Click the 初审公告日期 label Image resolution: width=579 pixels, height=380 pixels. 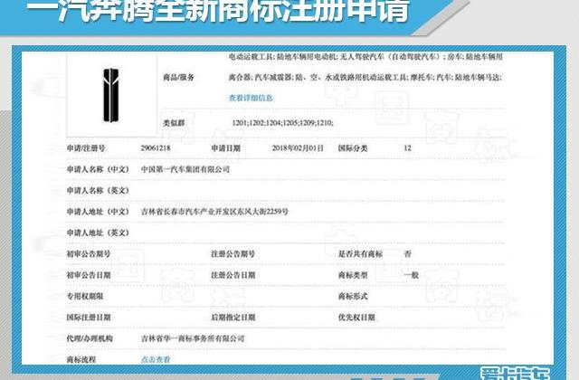(x=89, y=275)
